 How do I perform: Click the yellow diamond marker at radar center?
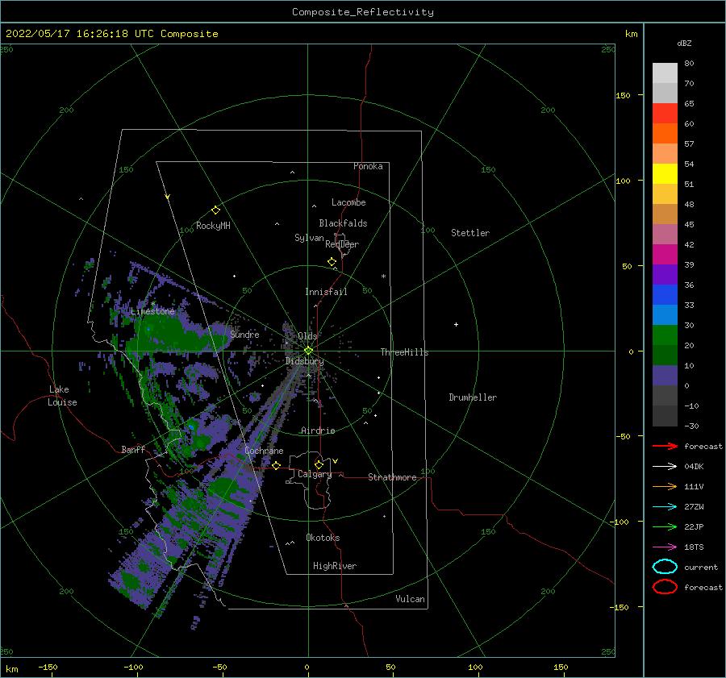point(308,351)
